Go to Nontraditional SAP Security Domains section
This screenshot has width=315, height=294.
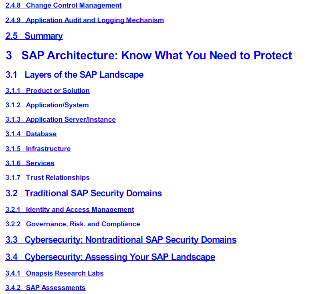pyautogui.click(x=130, y=240)
